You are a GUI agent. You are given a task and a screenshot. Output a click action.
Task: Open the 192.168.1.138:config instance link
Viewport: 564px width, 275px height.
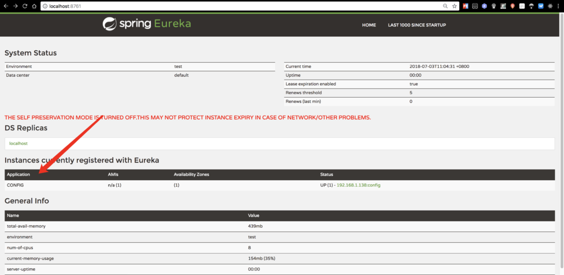pos(359,185)
